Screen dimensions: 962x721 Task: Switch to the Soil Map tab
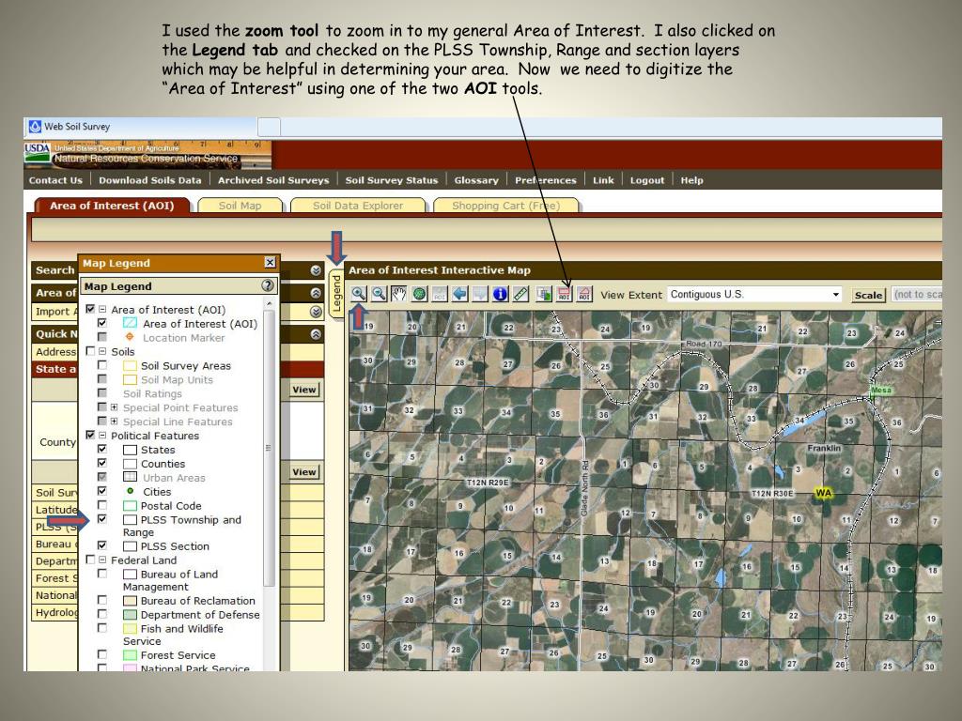coord(240,206)
